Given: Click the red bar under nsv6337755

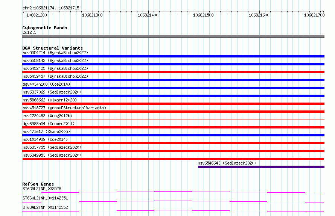Looking at the screenshot, I should tap(173, 151).
